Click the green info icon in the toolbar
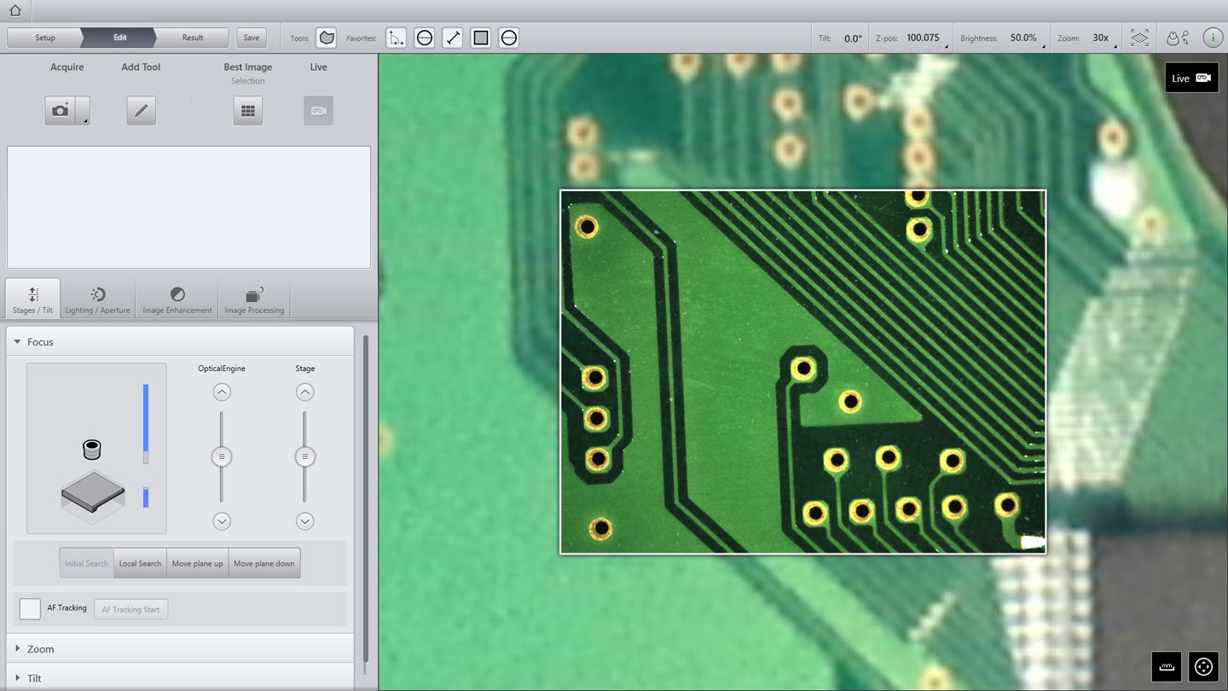The width and height of the screenshot is (1228, 691). (1212, 38)
